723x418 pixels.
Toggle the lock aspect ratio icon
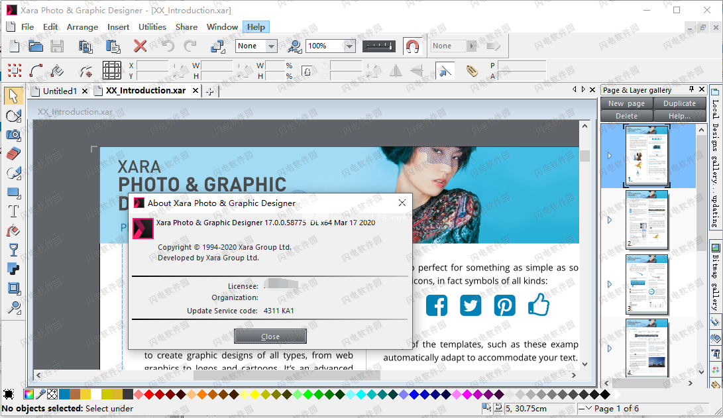pos(307,71)
